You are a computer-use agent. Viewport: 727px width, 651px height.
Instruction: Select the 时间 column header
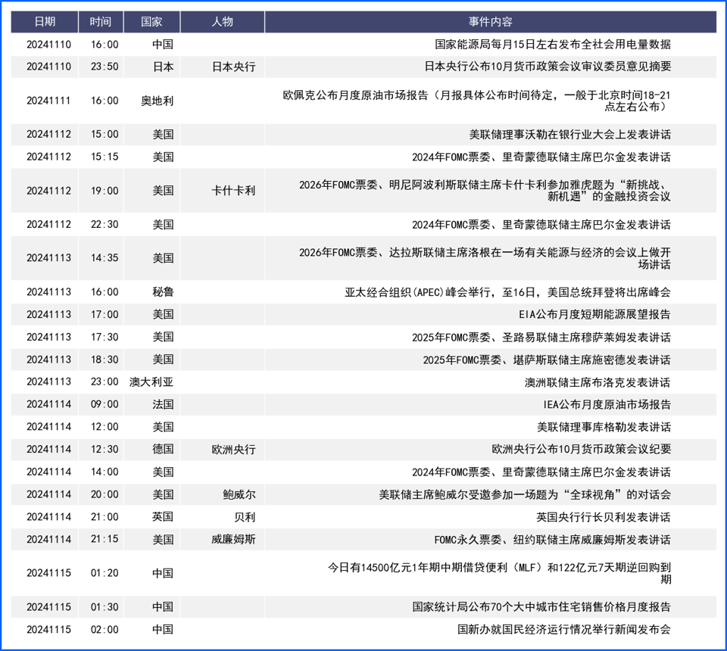coord(101,22)
